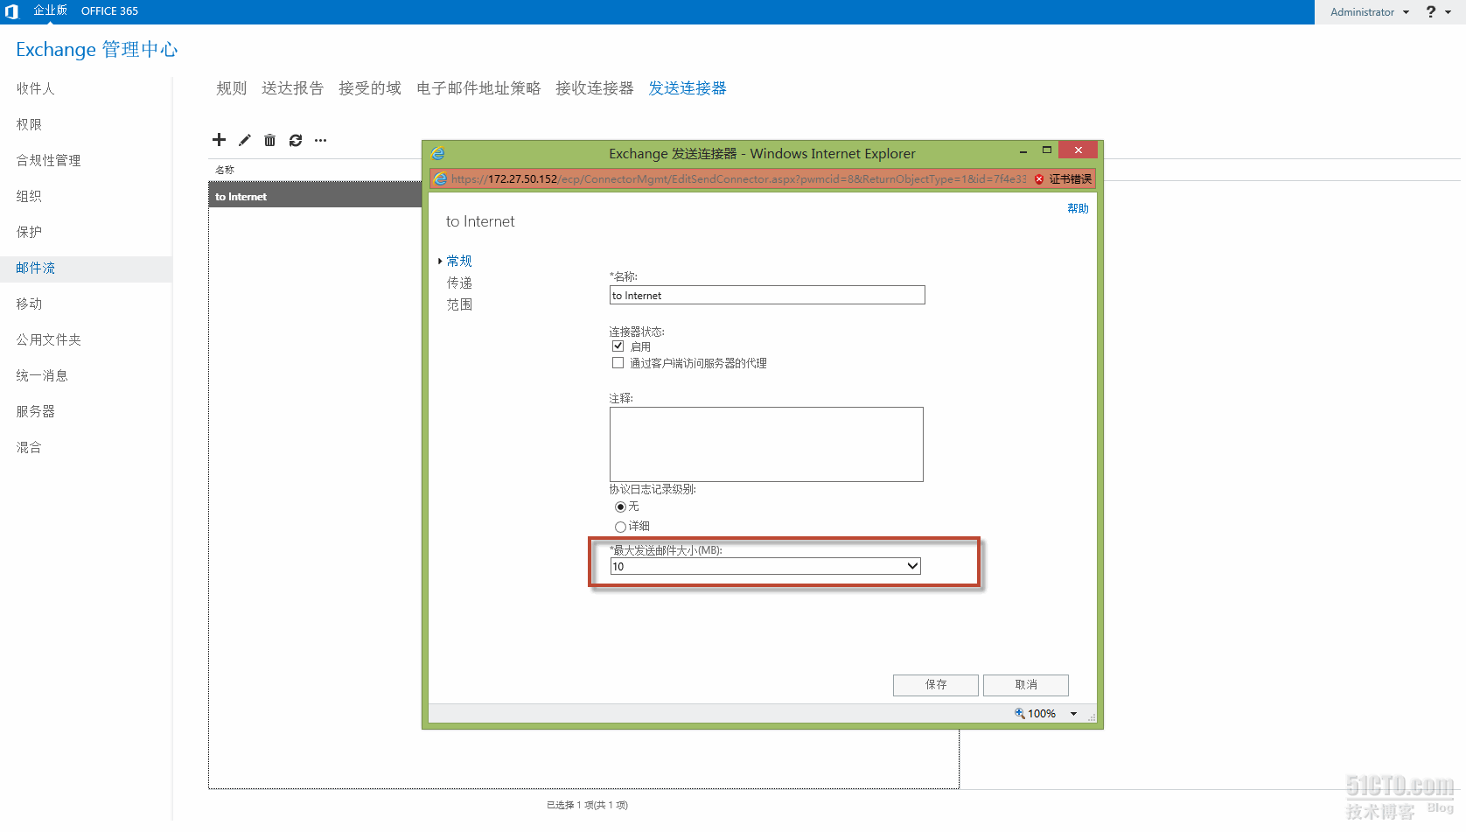Click the 保存 button

point(936,685)
